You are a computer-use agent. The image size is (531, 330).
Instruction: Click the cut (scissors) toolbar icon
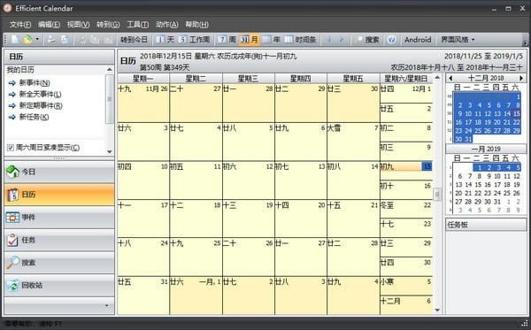[82, 40]
